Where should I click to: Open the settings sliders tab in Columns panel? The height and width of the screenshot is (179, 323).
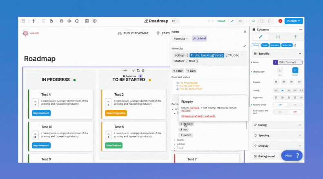(278, 37)
